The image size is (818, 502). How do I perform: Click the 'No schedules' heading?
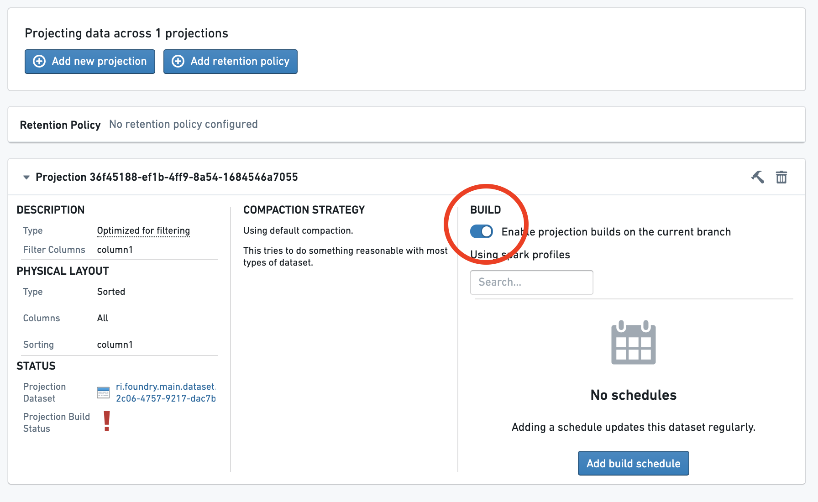pos(634,395)
